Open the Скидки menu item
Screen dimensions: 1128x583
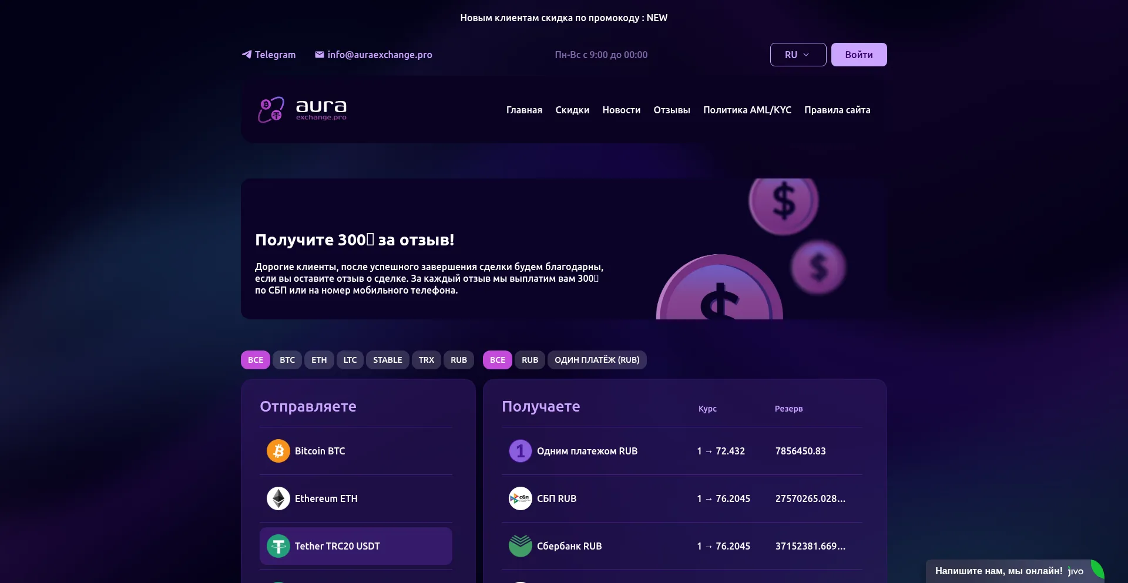click(572, 110)
